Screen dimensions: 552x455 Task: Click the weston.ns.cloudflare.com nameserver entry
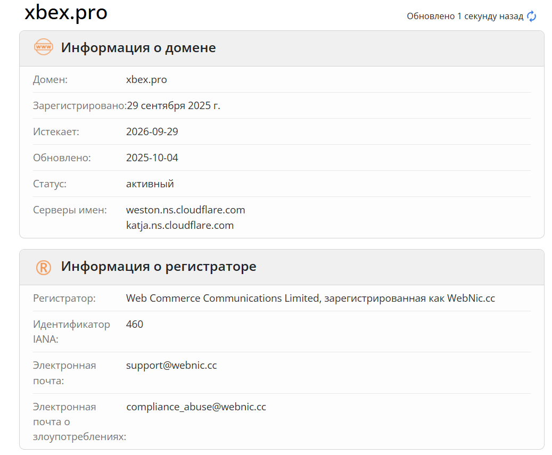point(186,210)
